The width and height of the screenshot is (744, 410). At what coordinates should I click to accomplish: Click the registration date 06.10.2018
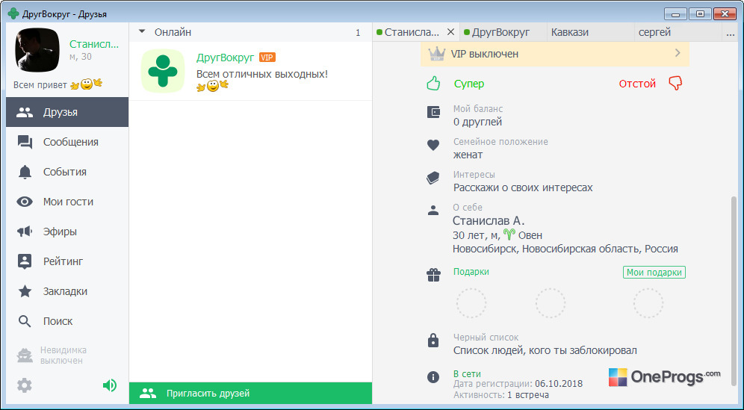click(x=559, y=384)
